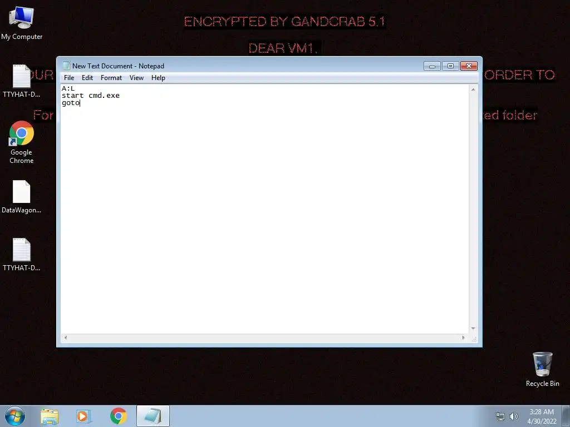Select the TTYHAT-D file under My Computer

coord(22,81)
